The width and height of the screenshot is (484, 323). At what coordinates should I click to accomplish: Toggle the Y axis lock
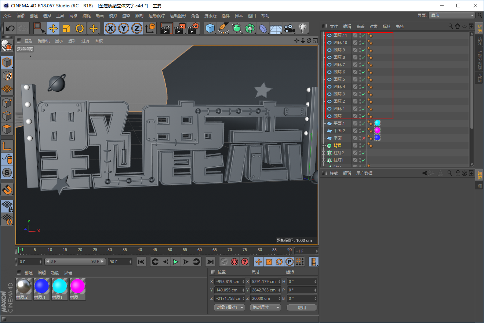124,28
